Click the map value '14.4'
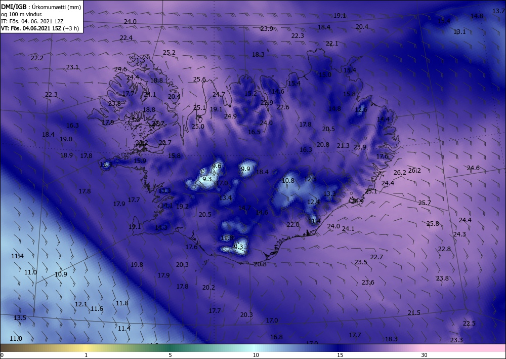The width and height of the screenshot is (506, 359). click(x=384, y=119)
